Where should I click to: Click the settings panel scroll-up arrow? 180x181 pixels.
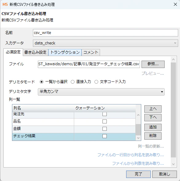tap(174, 59)
